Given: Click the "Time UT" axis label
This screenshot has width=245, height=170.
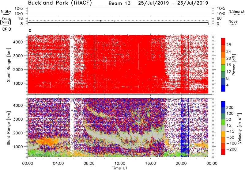Looking at the screenshot, I should click(120, 168).
